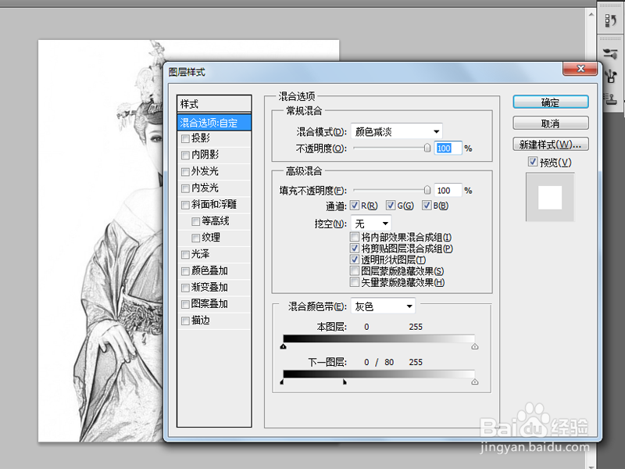Open the 投影 style settings
Viewport: 625px width, 469px height.
[x=201, y=138]
